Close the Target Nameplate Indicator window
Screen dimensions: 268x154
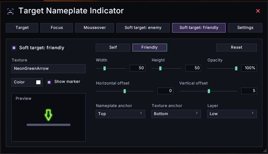[x=258, y=11]
